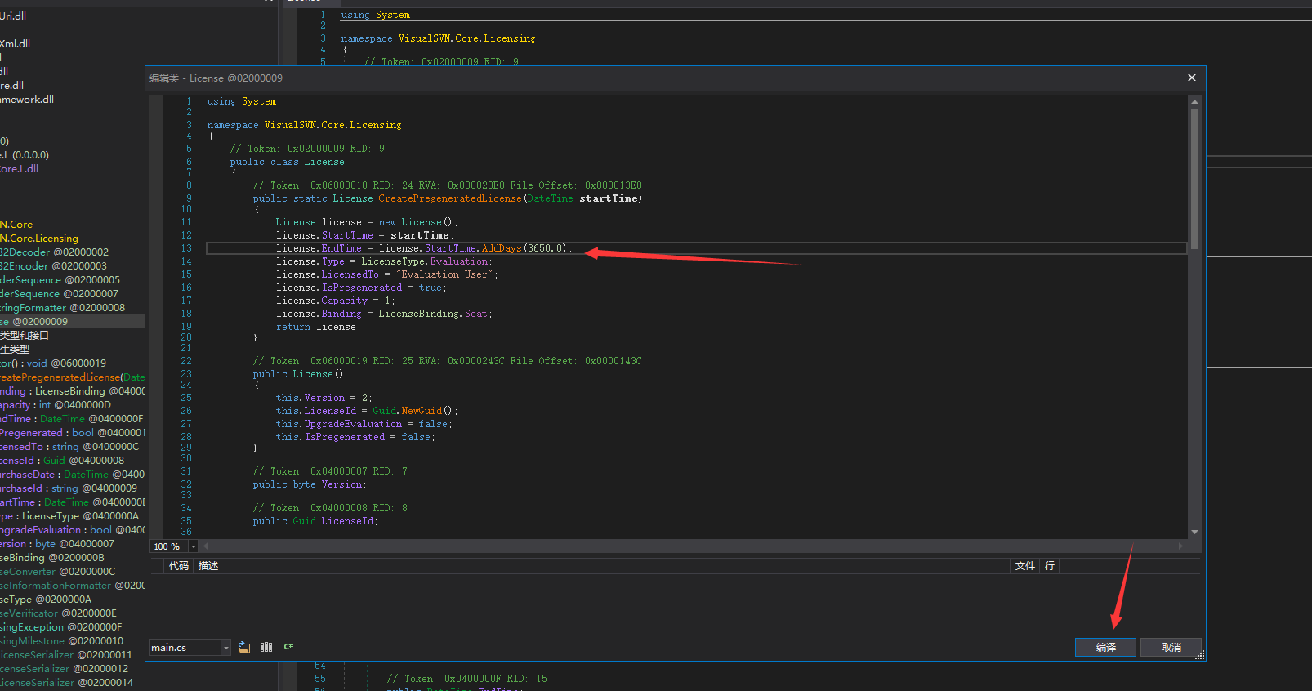Select seBinding @0200000B tree node
Image resolution: width=1312 pixels, height=691 pixels.
tap(52, 558)
